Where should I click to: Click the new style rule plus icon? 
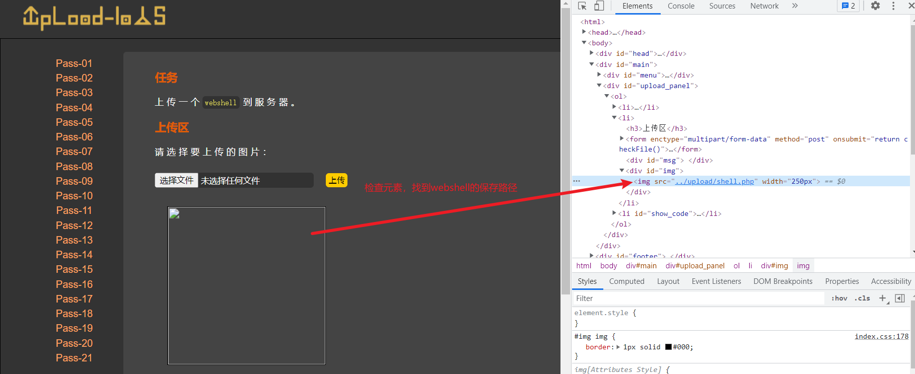(883, 298)
